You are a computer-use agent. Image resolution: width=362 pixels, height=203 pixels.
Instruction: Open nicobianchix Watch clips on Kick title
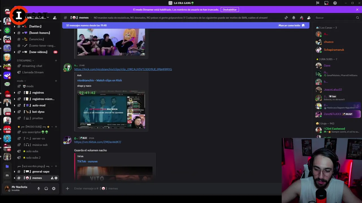100,80
